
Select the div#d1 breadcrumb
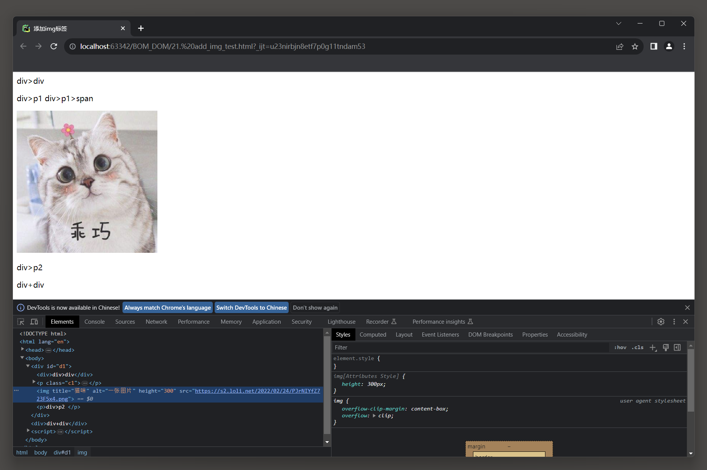(62, 453)
